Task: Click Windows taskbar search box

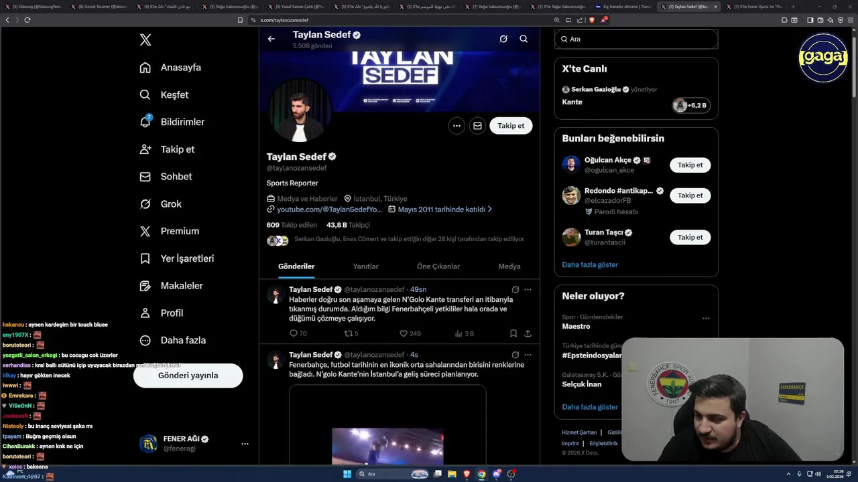Action: 393,474
